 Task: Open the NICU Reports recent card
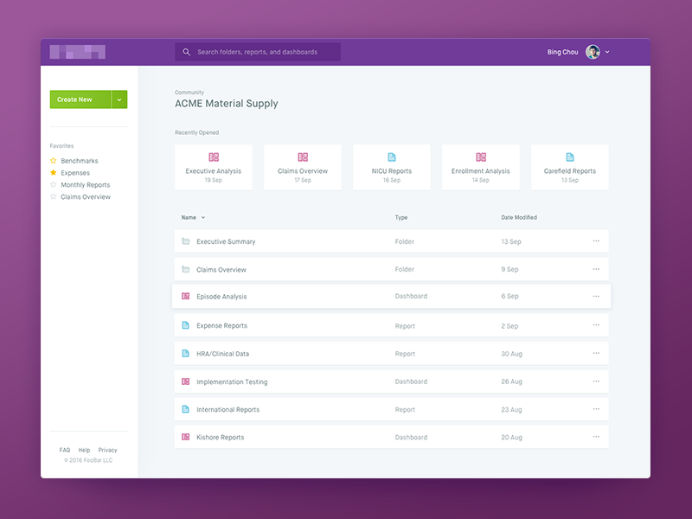click(x=392, y=167)
